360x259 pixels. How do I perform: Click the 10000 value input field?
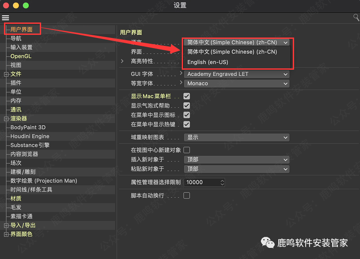pyautogui.click(x=201, y=182)
